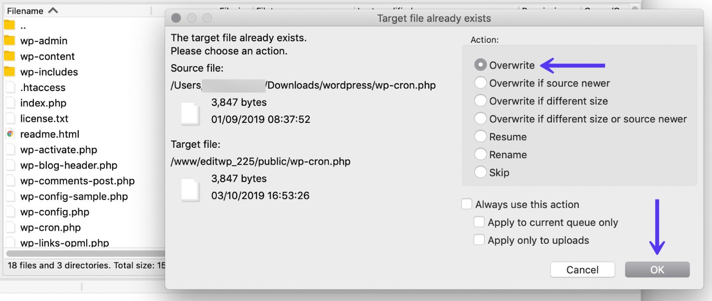Check Apply to current queue only
The width and height of the screenshot is (712, 301).
point(479,222)
